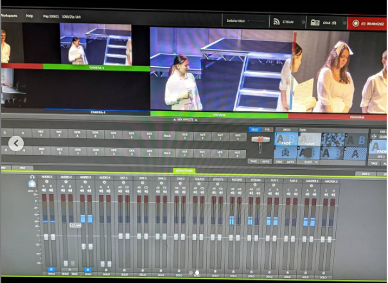
Task: Select GFX 2 on top switcher row
Action: pos(132,135)
